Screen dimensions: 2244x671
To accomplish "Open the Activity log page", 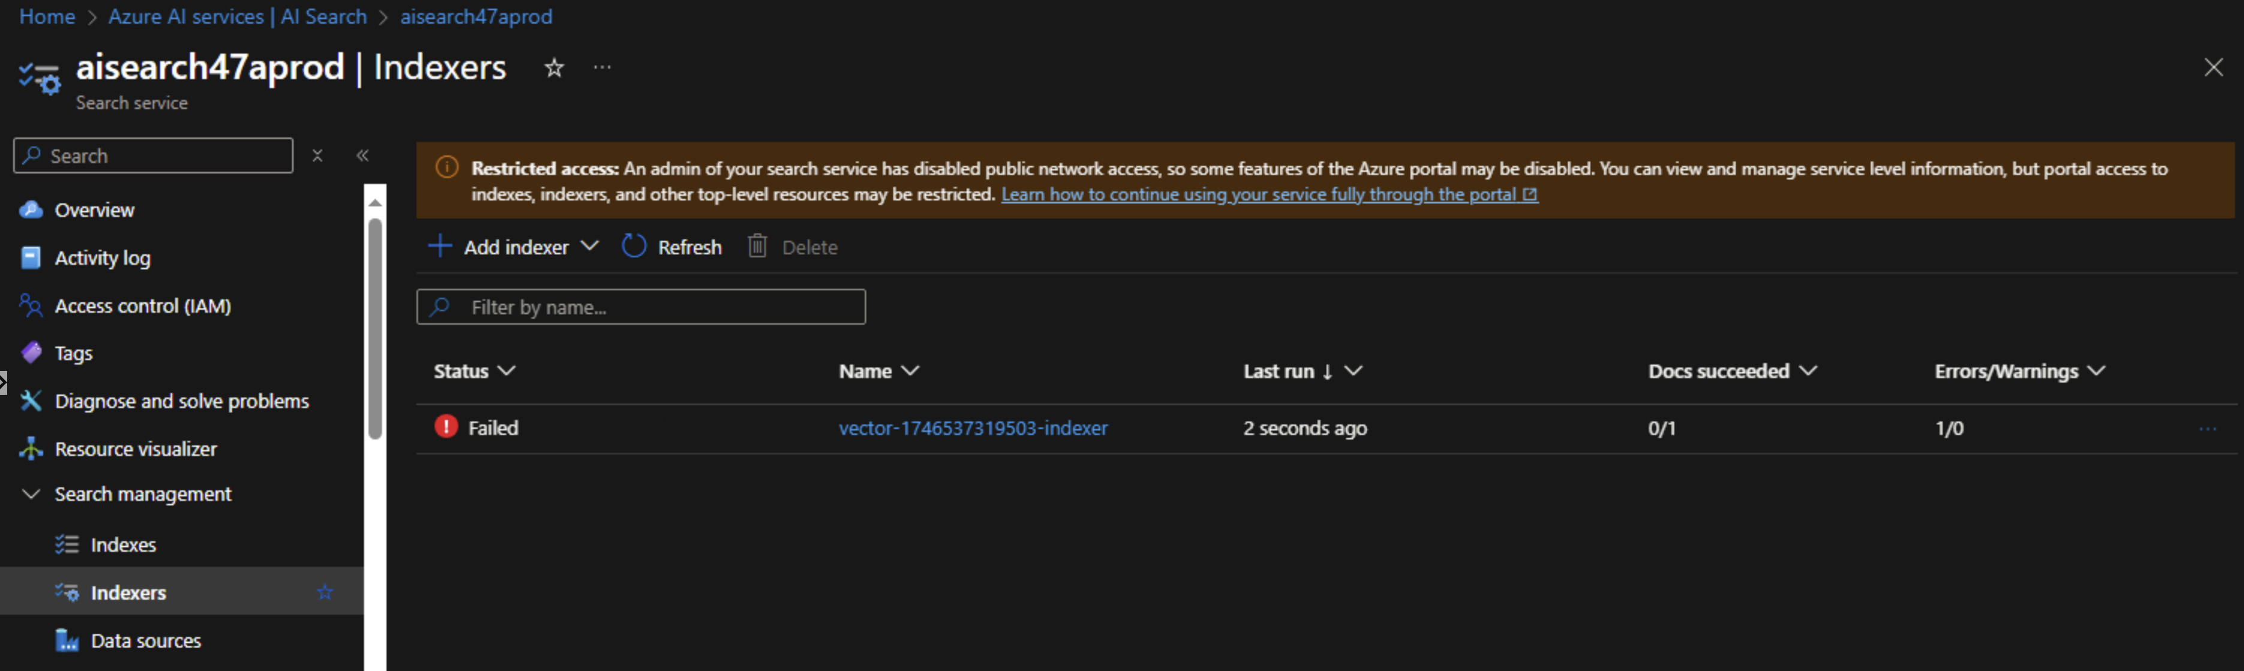I will (x=103, y=258).
